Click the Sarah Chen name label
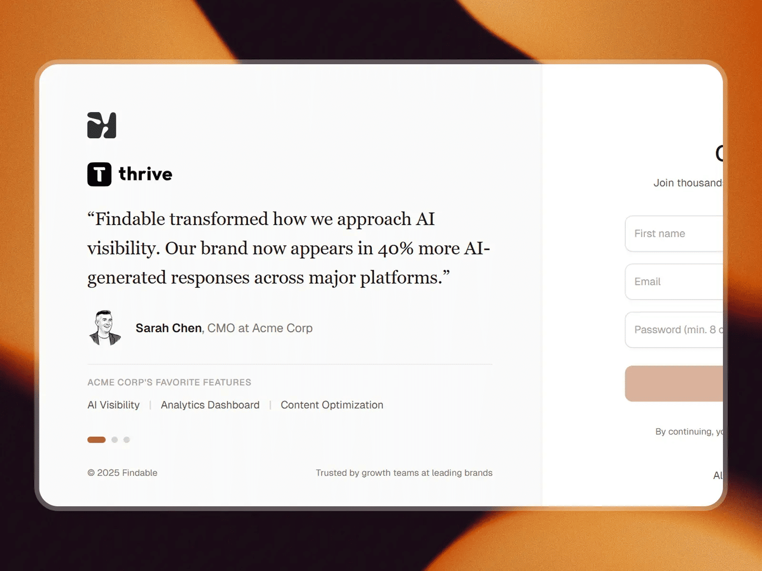 [169, 328]
